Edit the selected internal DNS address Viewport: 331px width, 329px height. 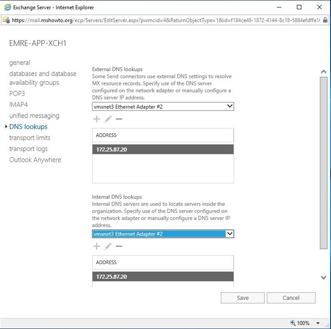pos(108,246)
